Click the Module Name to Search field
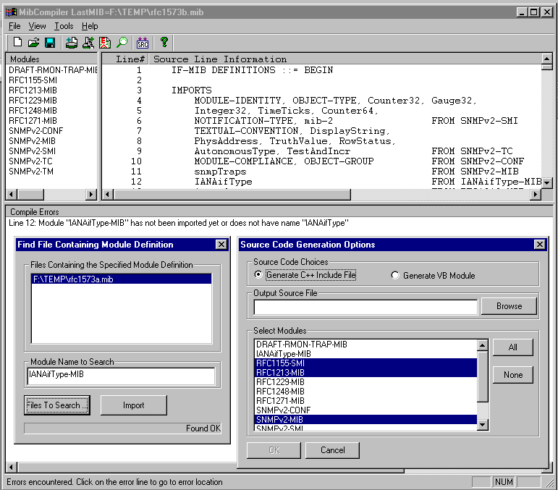The height and width of the screenshot is (490, 558). click(120, 376)
